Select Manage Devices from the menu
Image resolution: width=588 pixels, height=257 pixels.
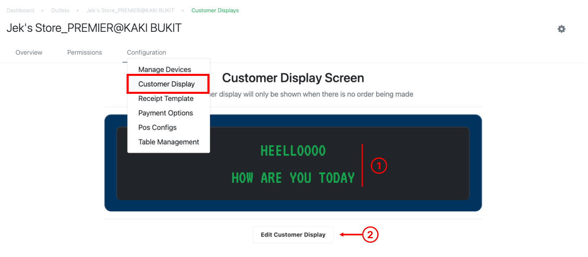[x=165, y=69]
